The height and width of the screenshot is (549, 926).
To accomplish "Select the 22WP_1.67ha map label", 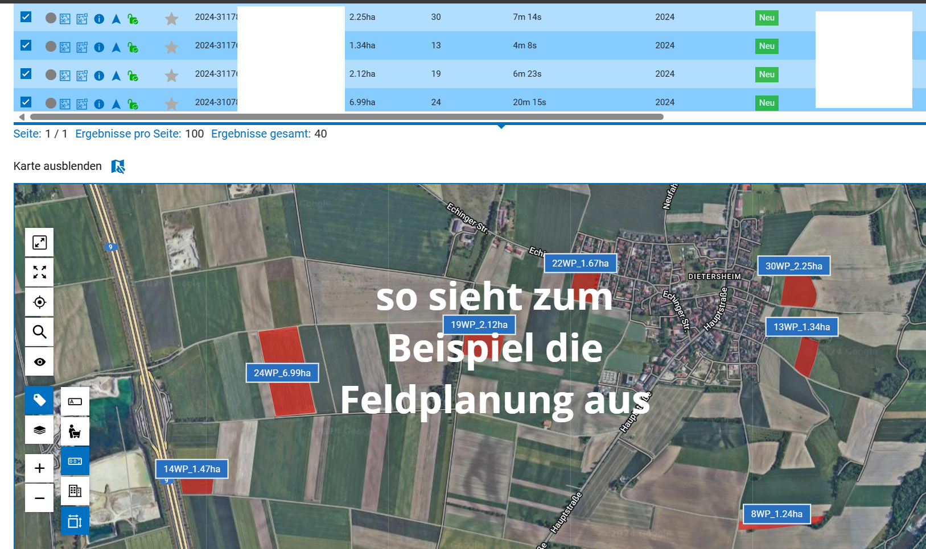I will click(x=581, y=263).
